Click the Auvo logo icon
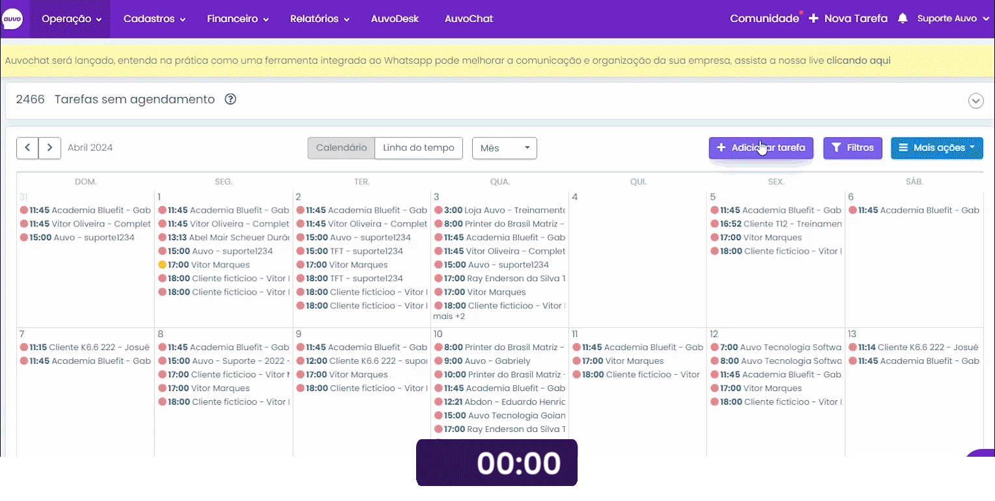This screenshot has width=995, height=501. (12, 19)
